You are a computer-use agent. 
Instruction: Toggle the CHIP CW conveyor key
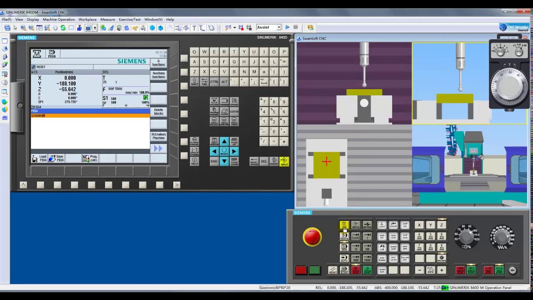pos(405,225)
